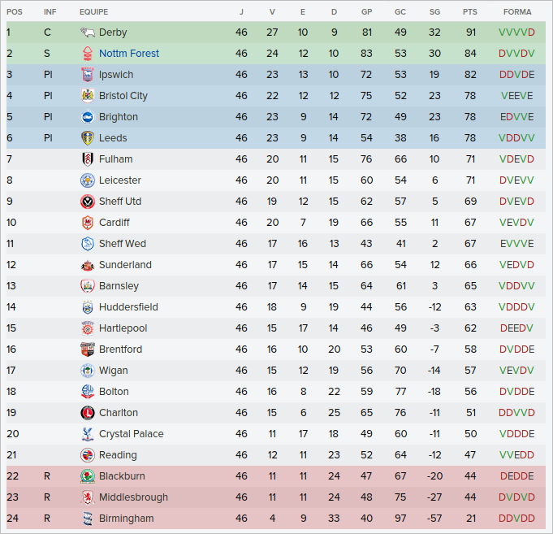Image resolution: width=553 pixels, height=534 pixels.
Task: Click the Birmingham club badge icon
Action: (x=87, y=519)
